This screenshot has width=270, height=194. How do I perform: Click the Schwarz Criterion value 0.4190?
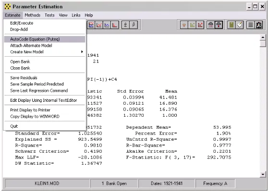[x=93, y=151]
